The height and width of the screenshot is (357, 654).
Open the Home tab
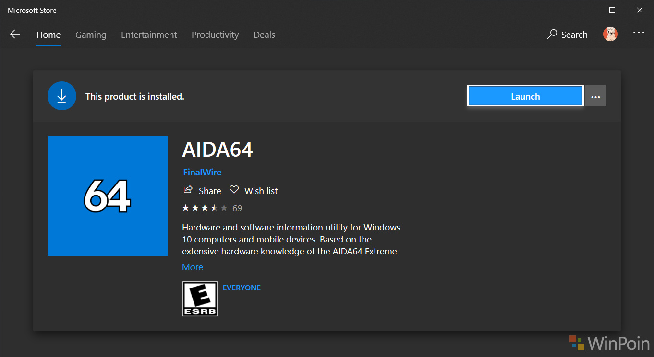(48, 35)
